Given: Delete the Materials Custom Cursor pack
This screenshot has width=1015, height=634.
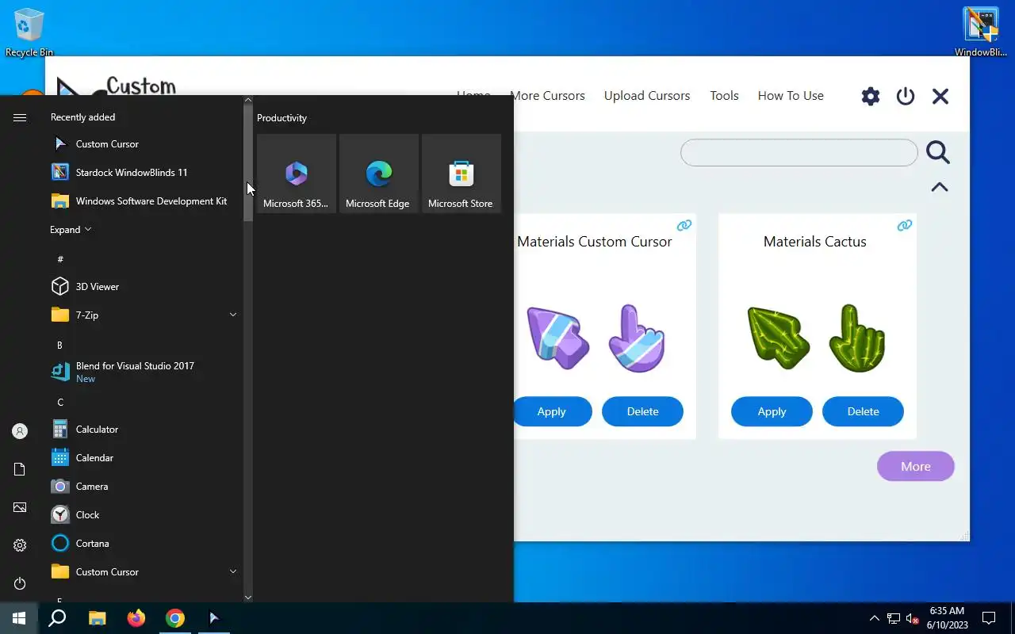Looking at the screenshot, I should (642, 411).
